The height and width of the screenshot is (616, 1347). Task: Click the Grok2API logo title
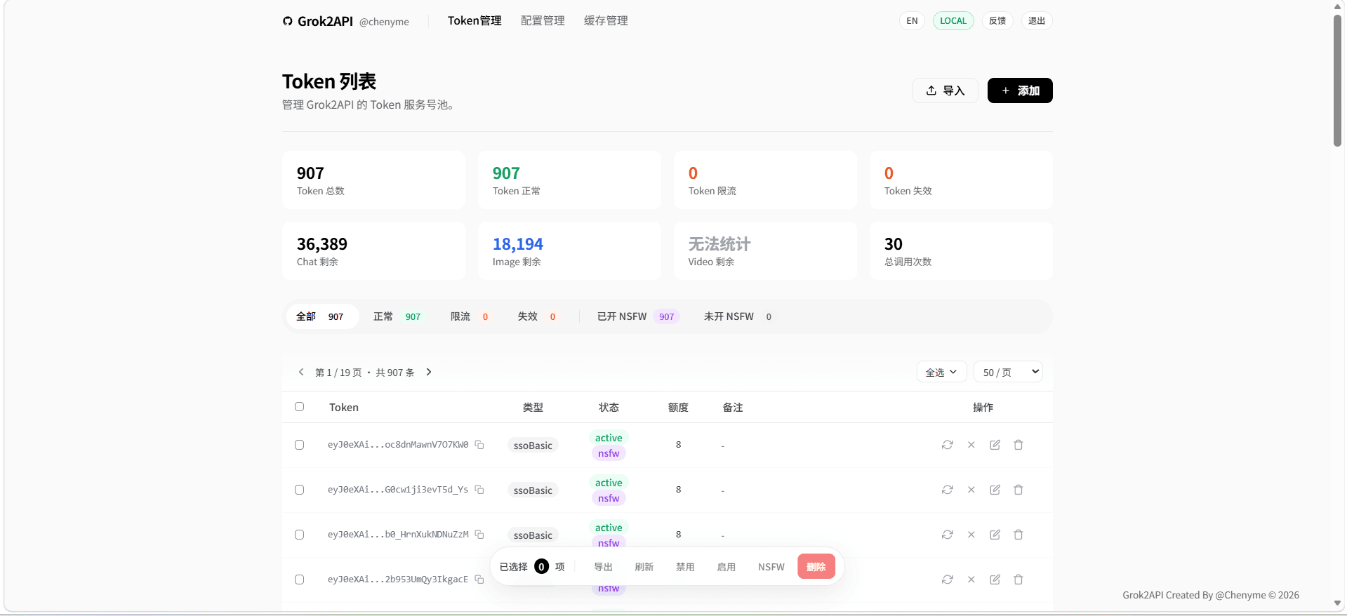point(325,21)
